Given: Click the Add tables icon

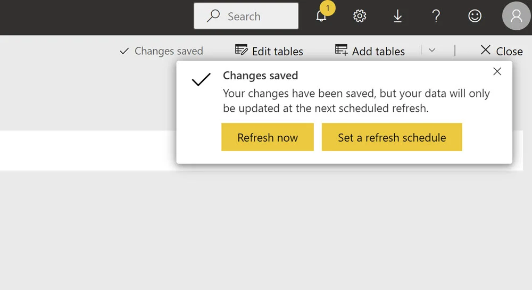Looking at the screenshot, I should point(342,50).
